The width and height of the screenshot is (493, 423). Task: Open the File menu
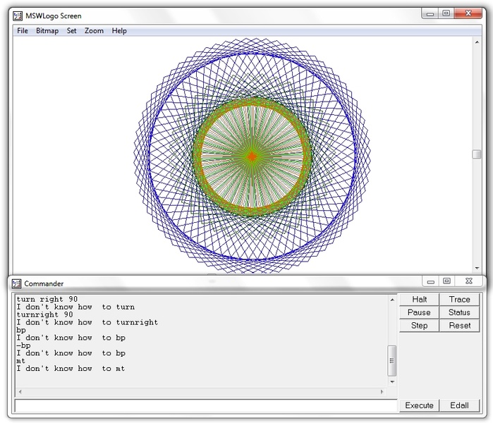tap(23, 31)
